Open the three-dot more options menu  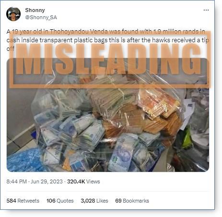point(206,10)
